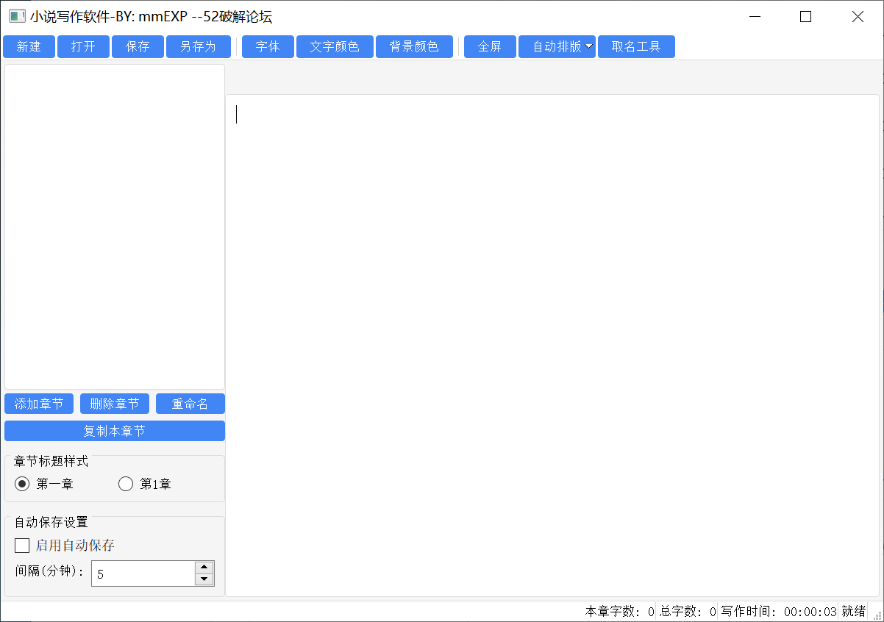Delete chapter using 删除章节 button
This screenshot has width=884, height=622.
(x=115, y=404)
